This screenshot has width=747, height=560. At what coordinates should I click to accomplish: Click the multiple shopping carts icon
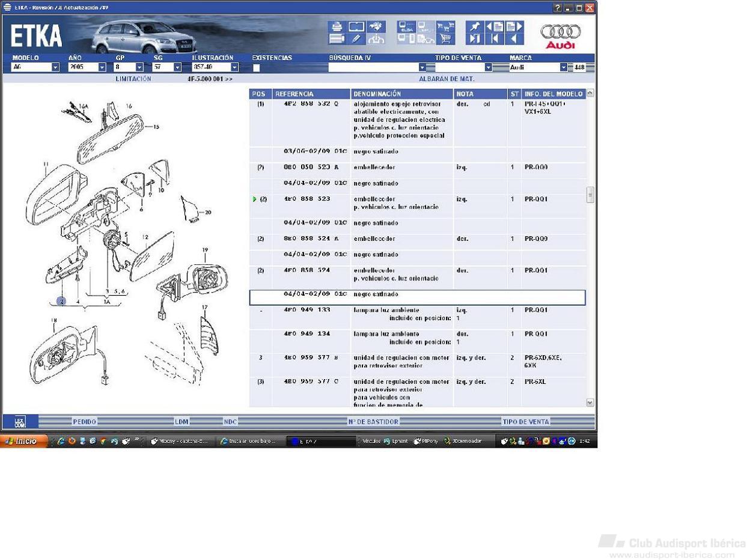(x=445, y=27)
